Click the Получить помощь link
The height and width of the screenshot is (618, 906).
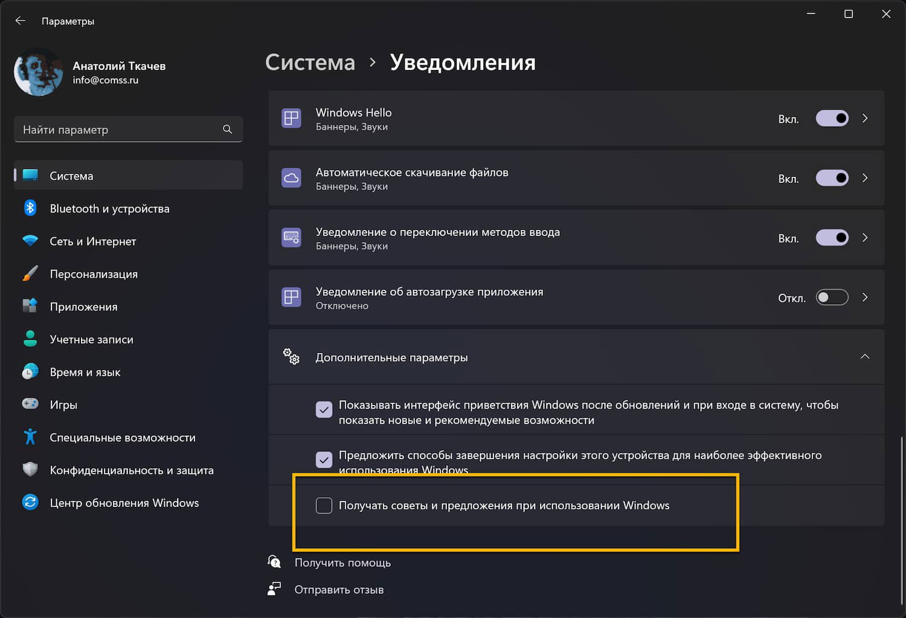(x=342, y=562)
